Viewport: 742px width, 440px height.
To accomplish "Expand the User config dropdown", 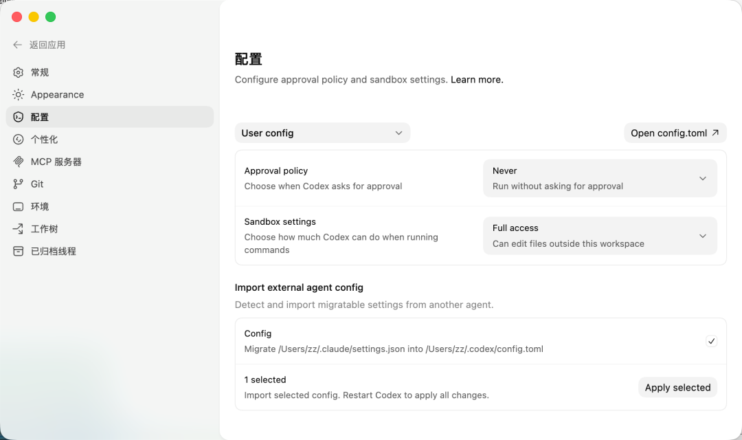I will 322,133.
